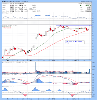Click the Volume 598,769 value in header
The image size is (97, 100).
click(88, 11)
